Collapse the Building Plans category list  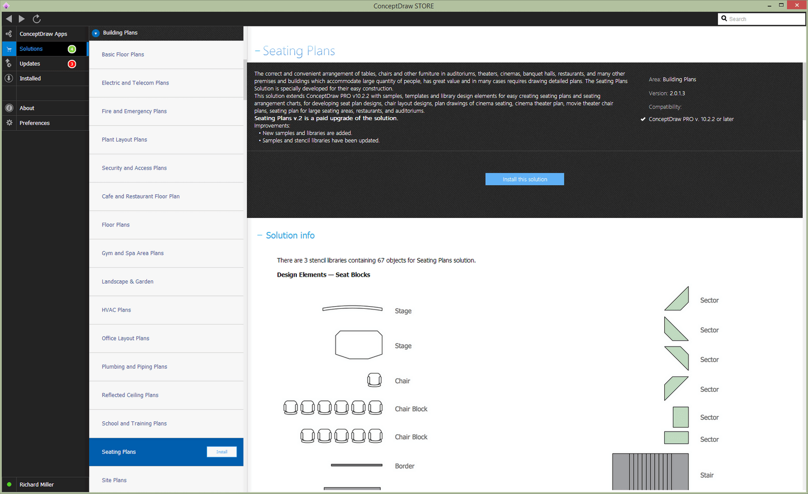96,33
